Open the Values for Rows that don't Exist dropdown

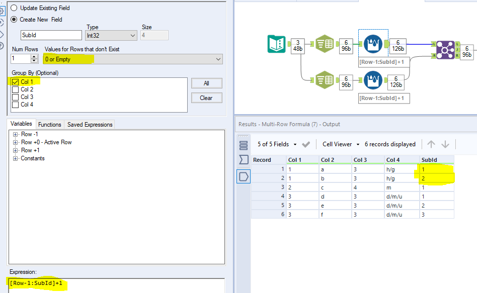pyautogui.click(x=133, y=59)
